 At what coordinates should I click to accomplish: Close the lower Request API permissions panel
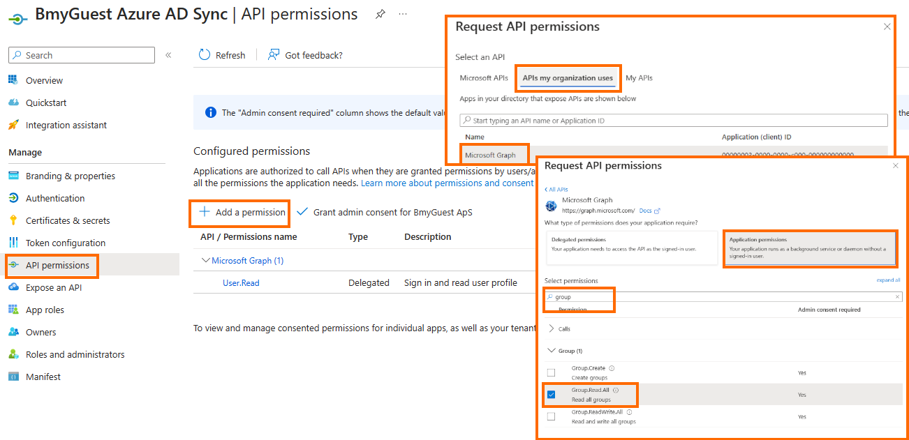point(896,166)
